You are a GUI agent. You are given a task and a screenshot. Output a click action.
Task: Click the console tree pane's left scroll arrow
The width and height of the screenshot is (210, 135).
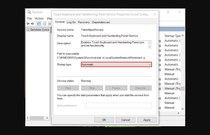[x=28, y=118]
